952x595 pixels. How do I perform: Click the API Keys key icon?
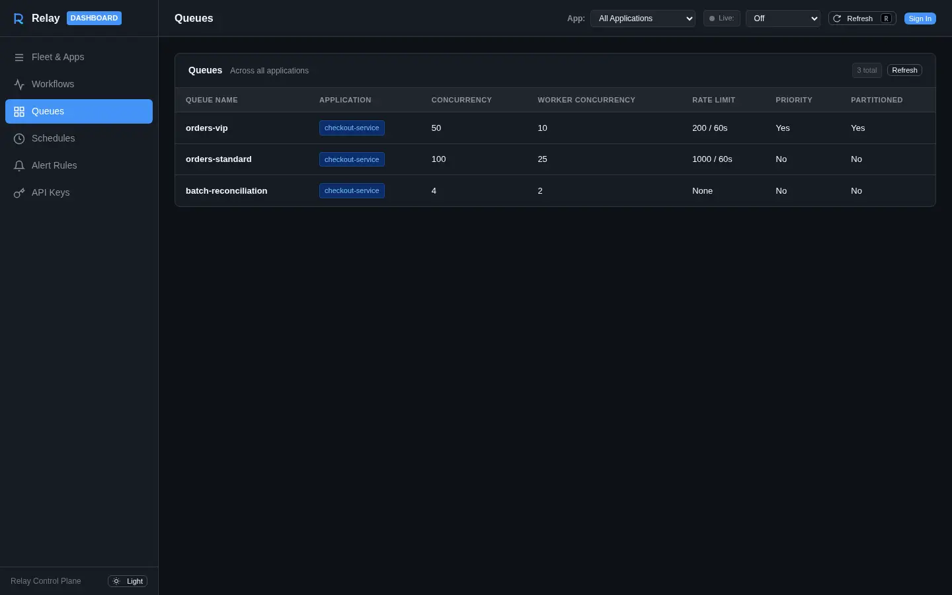click(x=19, y=193)
